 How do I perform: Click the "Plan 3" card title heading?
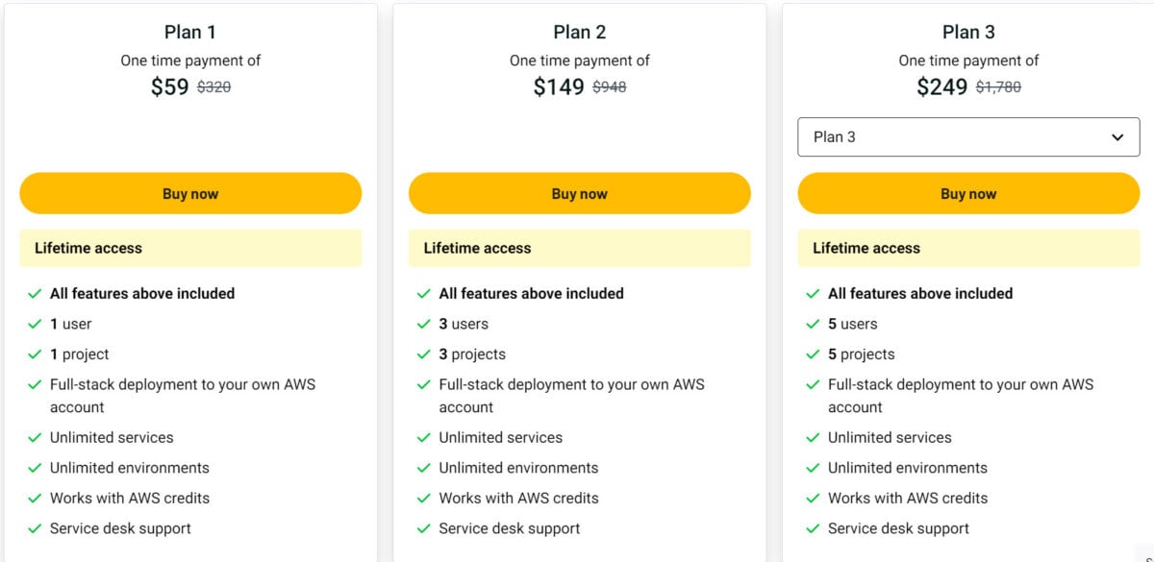pyautogui.click(x=968, y=31)
